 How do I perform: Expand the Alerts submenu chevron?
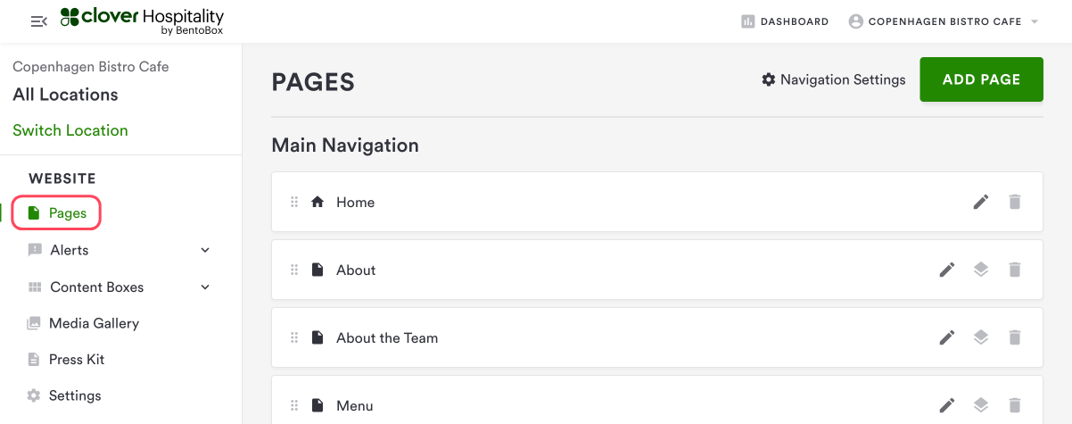(x=205, y=251)
